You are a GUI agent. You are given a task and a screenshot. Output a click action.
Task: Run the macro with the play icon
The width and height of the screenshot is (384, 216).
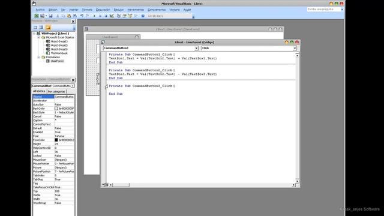click(x=94, y=16)
